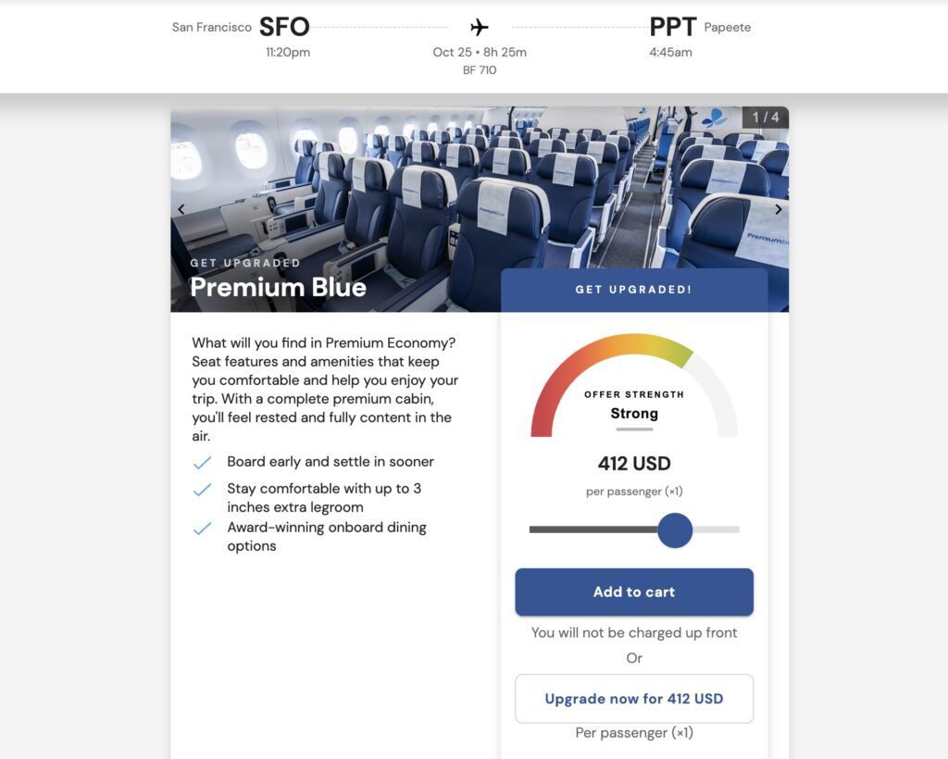This screenshot has width=948, height=759.
Task: Click the "Oct 25 • 8h 25m" flight duration
Action: pyautogui.click(x=478, y=52)
